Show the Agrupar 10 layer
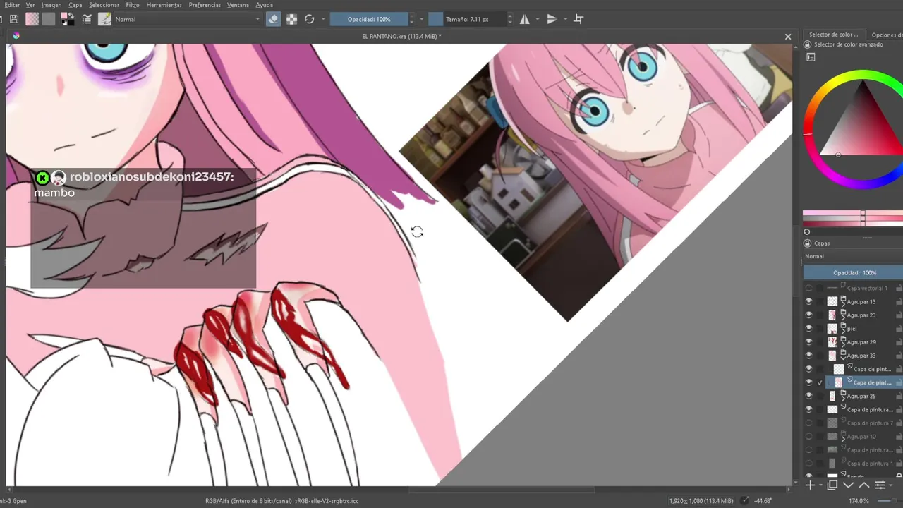The image size is (903, 508). coord(808,436)
